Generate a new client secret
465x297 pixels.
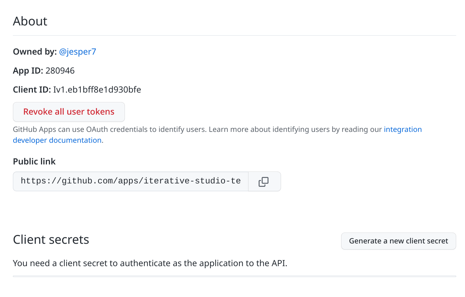pyautogui.click(x=398, y=241)
